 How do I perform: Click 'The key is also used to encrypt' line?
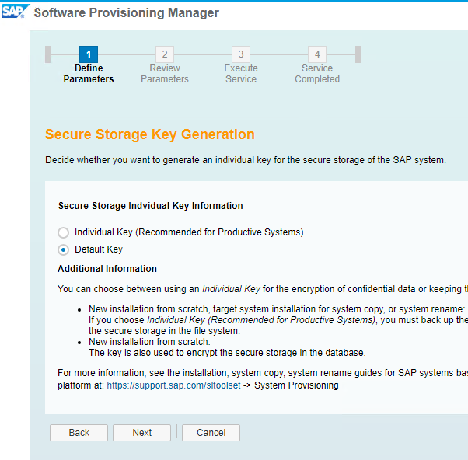227,353
